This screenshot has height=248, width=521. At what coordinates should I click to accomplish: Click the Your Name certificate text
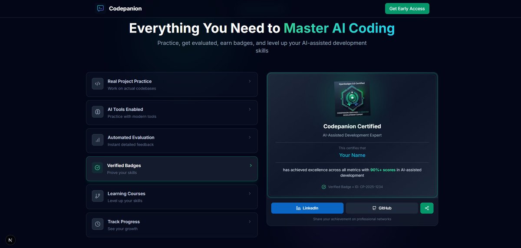(352, 155)
